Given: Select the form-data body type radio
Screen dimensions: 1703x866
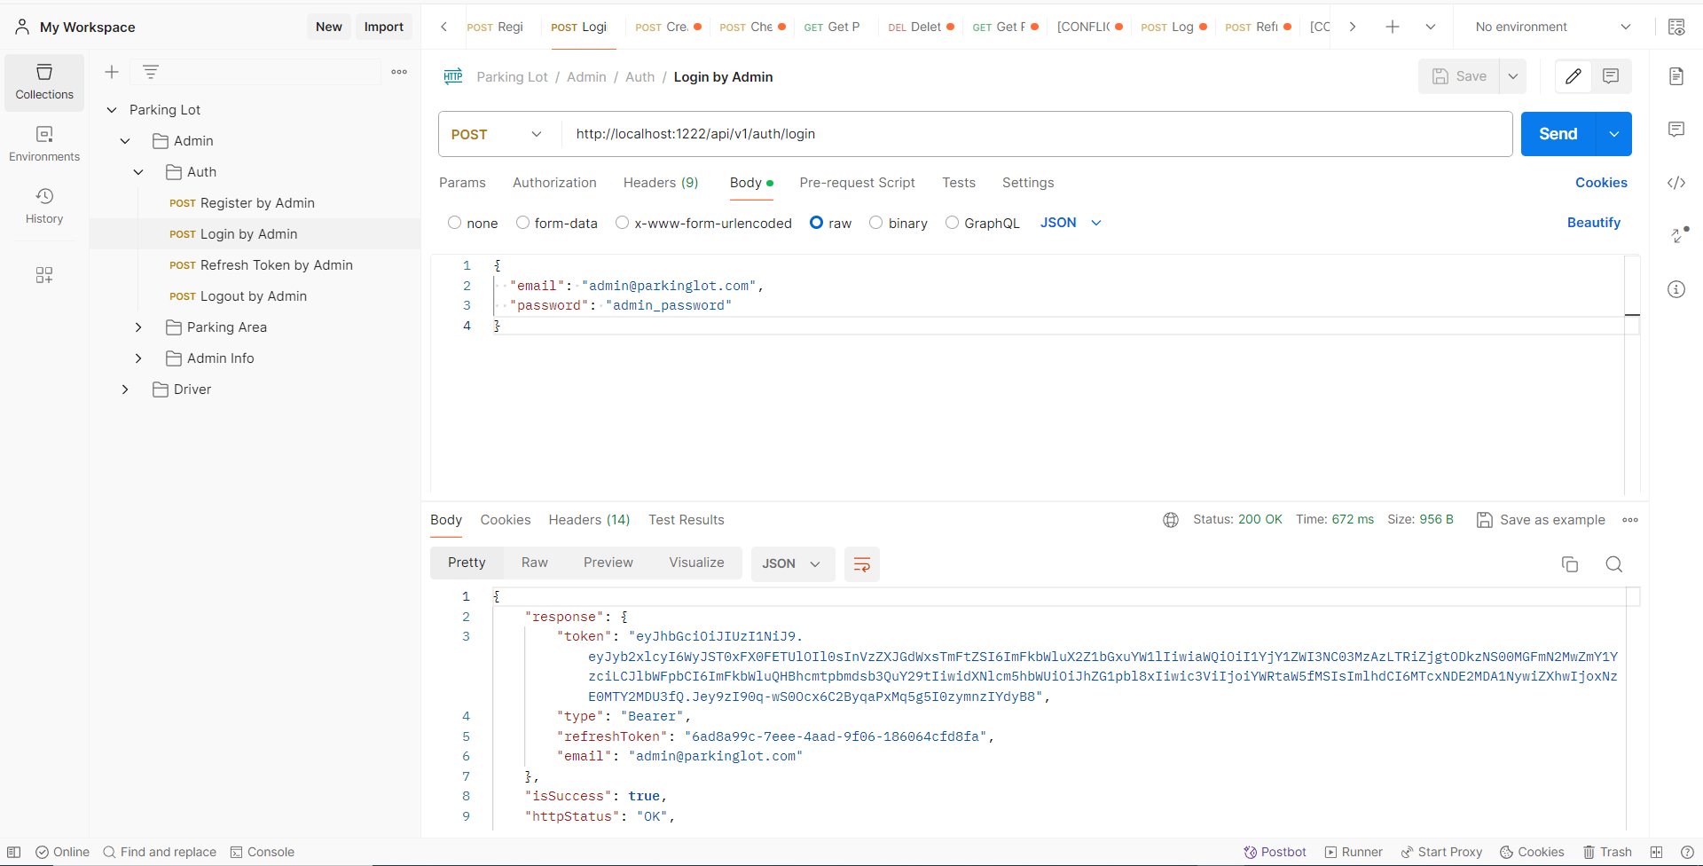Looking at the screenshot, I should (x=523, y=223).
